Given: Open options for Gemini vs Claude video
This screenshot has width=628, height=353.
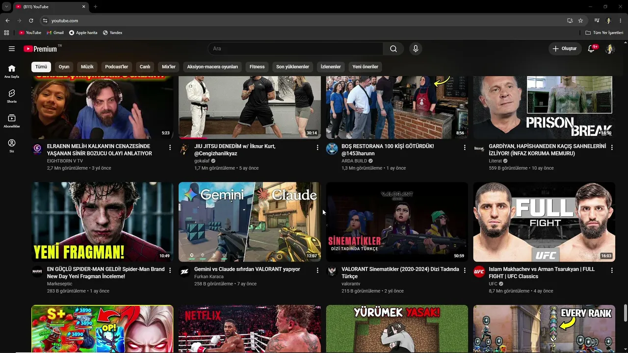Looking at the screenshot, I should click(317, 270).
